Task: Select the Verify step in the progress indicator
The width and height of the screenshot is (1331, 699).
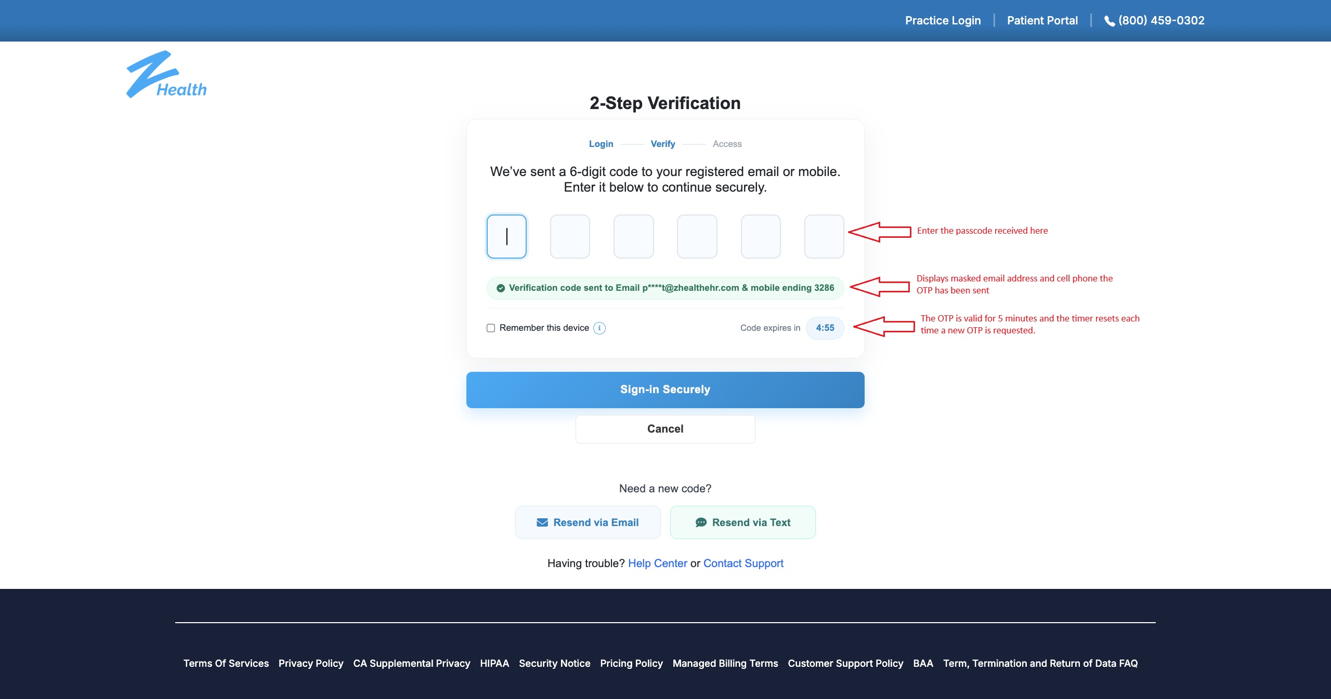Action: coord(663,144)
